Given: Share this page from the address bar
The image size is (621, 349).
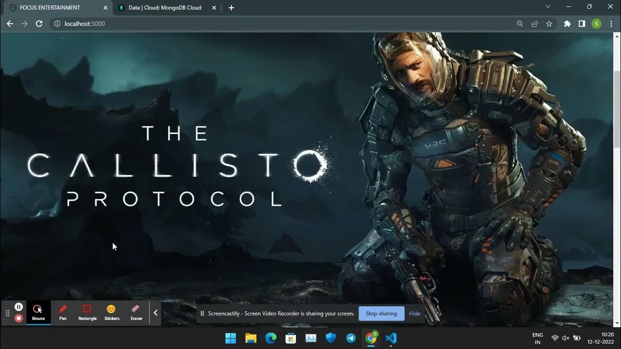Looking at the screenshot, I should (535, 24).
